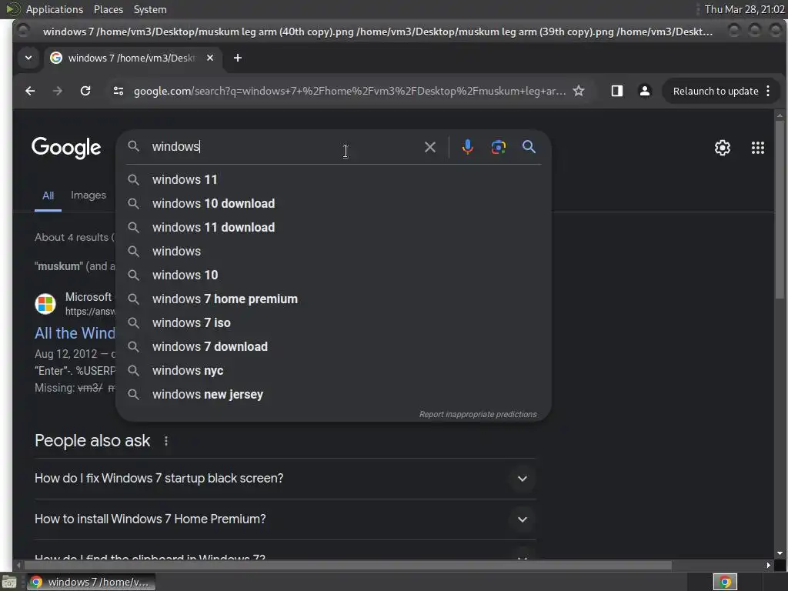
Task: Click the show desktop icon in taskbar
Action: [9, 582]
